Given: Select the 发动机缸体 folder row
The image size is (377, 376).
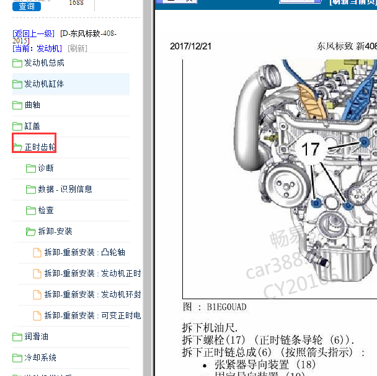Looking at the screenshot, I should (x=71, y=84).
